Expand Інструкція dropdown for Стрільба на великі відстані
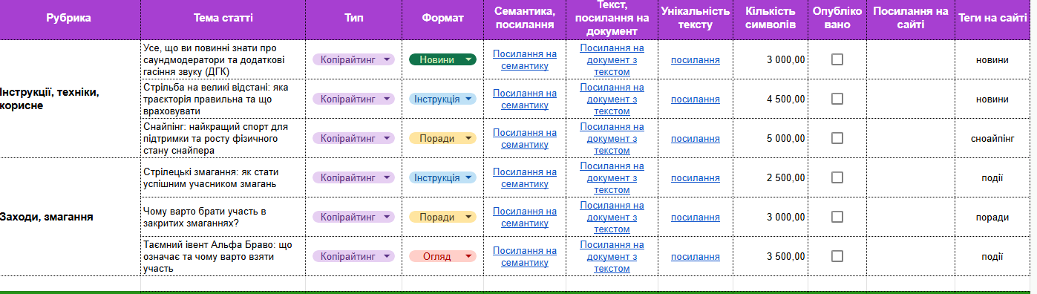The height and width of the screenshot is (294, 1037). pyautogui.click(x=442, y=99)
